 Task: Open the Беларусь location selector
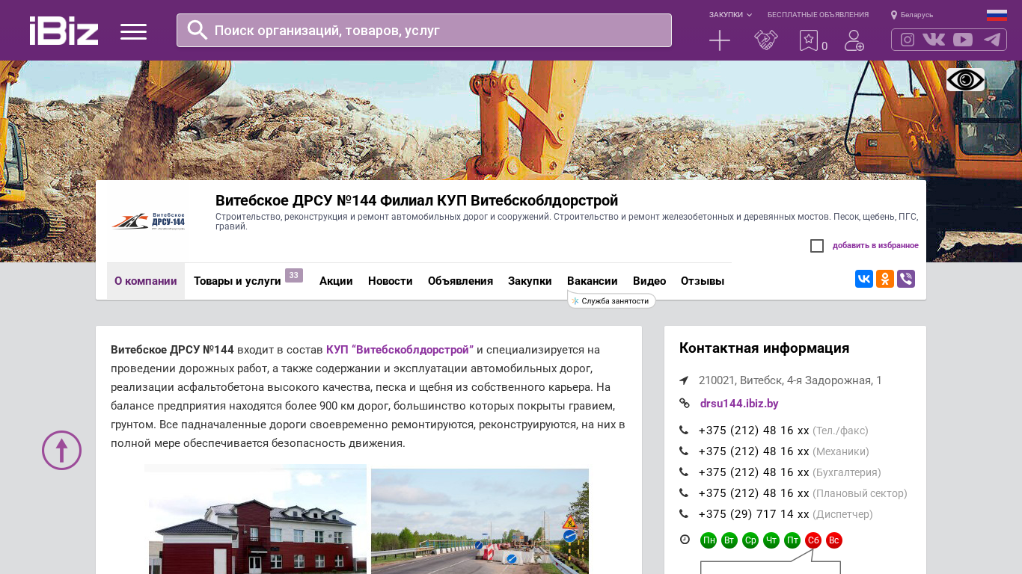point(912,15)
